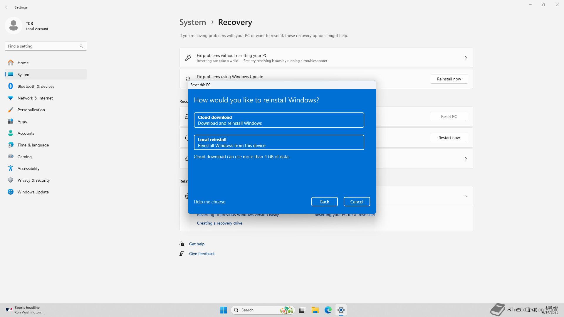Collapse the related support section chevron
Image resolution: width=564 pixels, height=317 pixels.
466,196
